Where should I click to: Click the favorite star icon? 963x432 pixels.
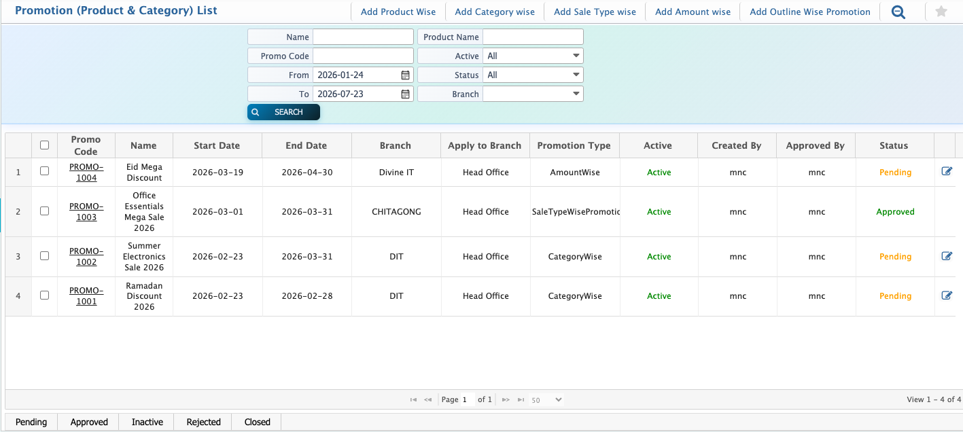pyautogui.click(x=941, y=12)
